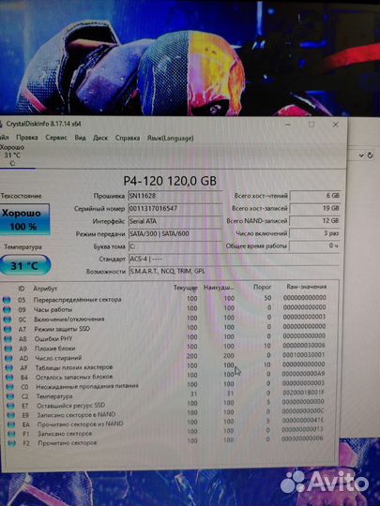The height and width of the screenshot is (506, 380).
Task: Click the Прошивка field SN11628
Action: [175, 196]
